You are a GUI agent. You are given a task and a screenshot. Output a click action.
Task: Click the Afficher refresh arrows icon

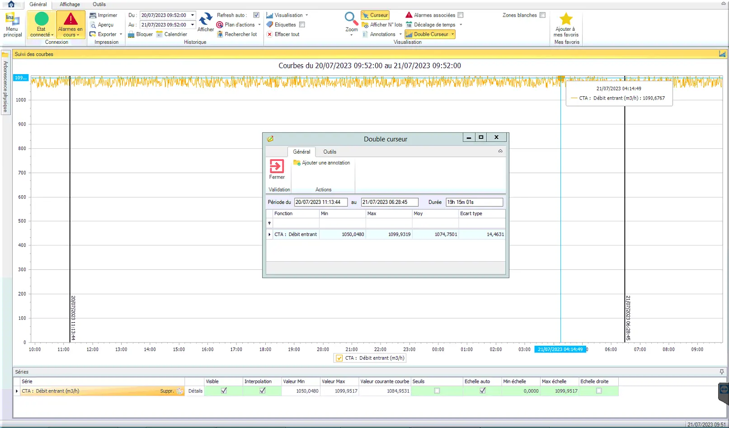[x=206, y=19]
